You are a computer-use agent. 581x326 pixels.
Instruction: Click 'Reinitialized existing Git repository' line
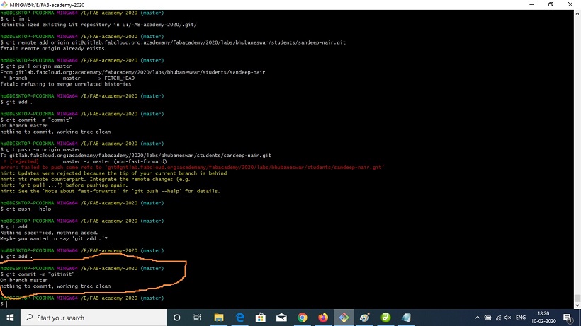coord(98,24)
